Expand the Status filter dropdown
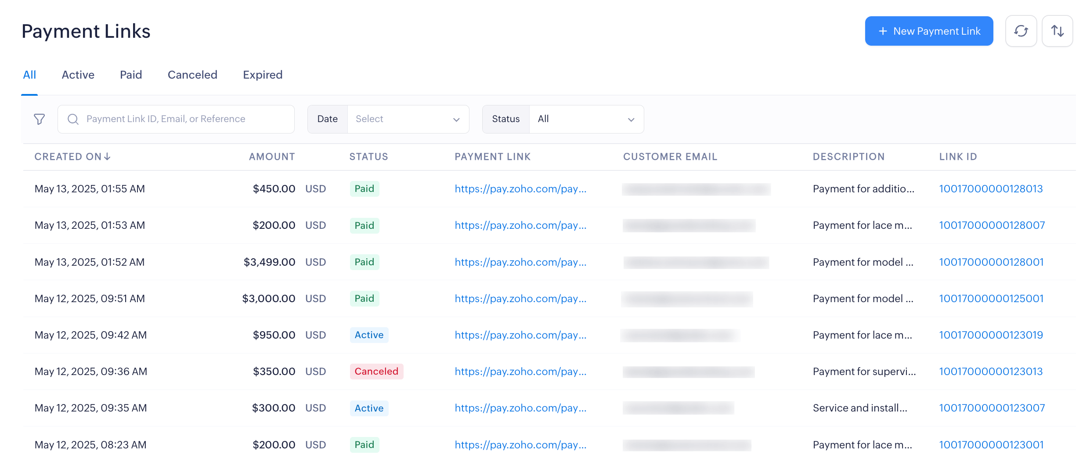The height and width of the screenshot is (462, 1090). click(x=586, y=119)
